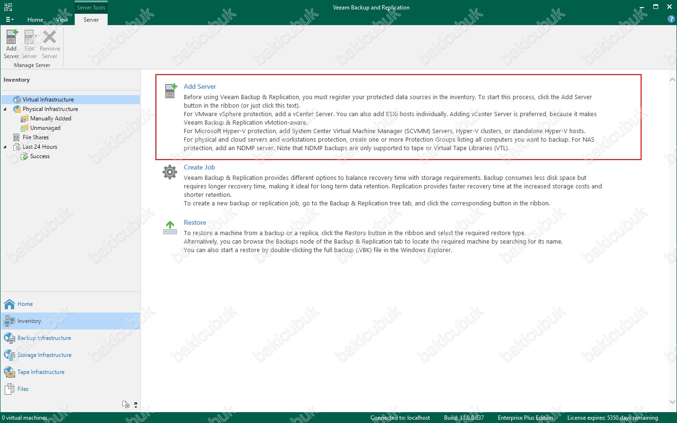
Task: Click the Veeam application icon in title bar
Action: (x=8, y=7)
